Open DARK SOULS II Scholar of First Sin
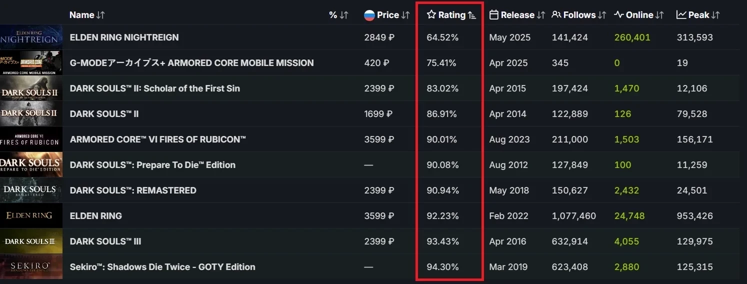Image resolution: width=747 pixels, height=284 pixels. (x=155, y=88)
